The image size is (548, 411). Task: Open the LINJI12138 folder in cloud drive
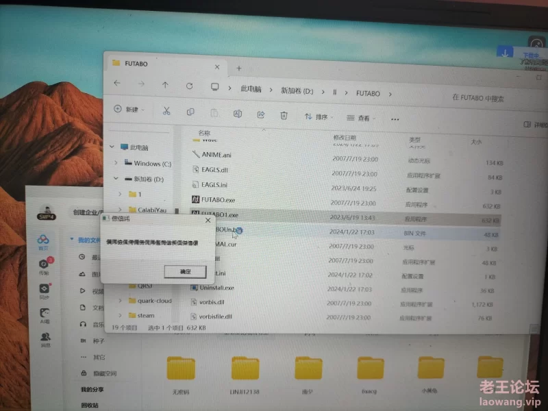pos(245,375)
